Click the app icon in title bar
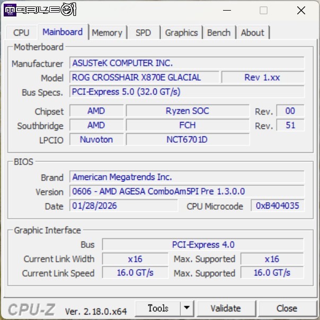This screenshot has height=320, width=320. pos(10,10)
